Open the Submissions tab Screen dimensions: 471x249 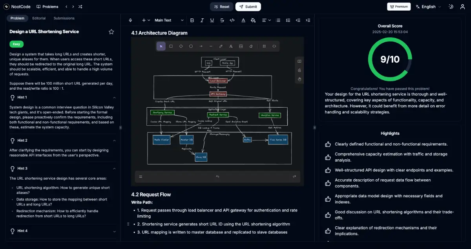click(64, 18)
